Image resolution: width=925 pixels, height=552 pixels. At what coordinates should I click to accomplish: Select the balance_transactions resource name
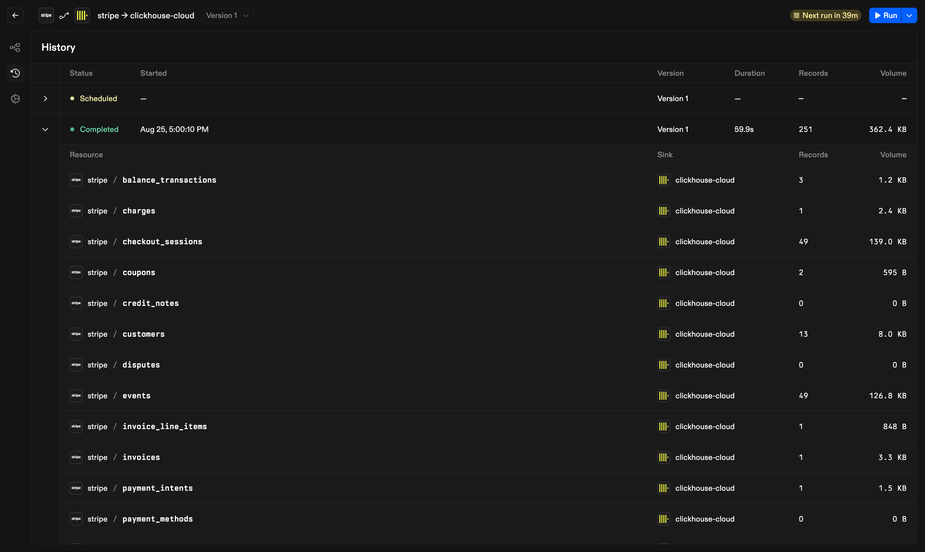coord(169,180)
